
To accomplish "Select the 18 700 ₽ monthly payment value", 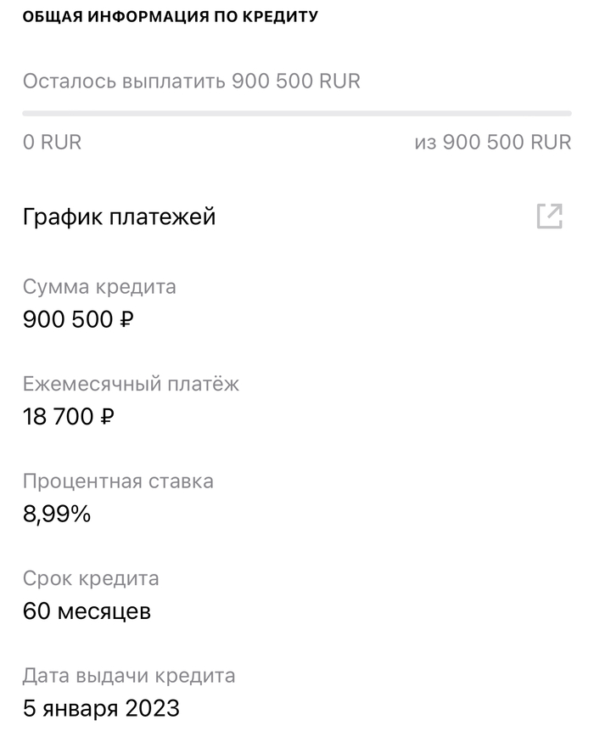I will tap(69, 417).
